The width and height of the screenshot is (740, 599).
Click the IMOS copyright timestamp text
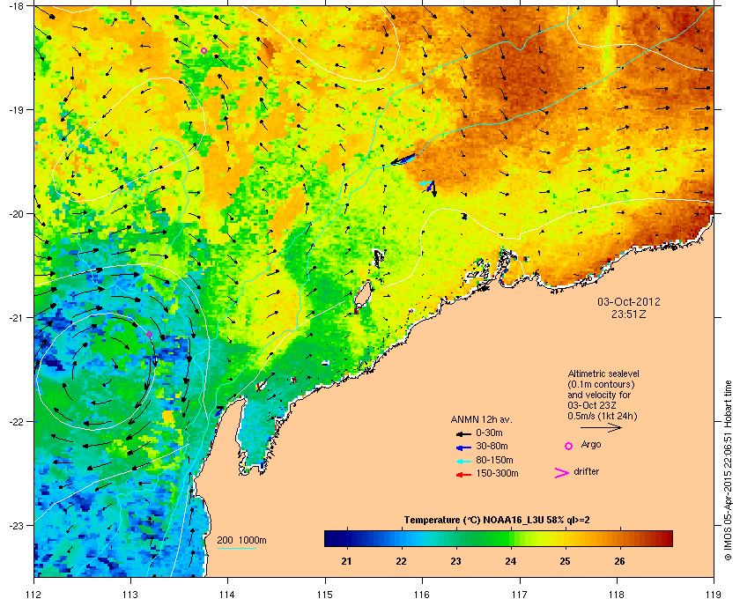point(728,471)
